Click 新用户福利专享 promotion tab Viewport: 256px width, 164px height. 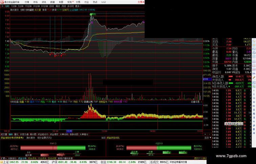pos(65,158)
